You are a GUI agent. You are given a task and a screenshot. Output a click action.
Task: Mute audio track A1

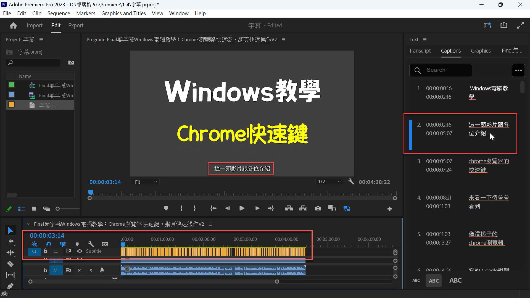pyautogui.click(x=80, y=271)
